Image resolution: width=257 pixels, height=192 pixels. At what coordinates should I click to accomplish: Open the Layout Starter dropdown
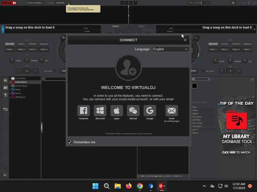tap(63, 3)
